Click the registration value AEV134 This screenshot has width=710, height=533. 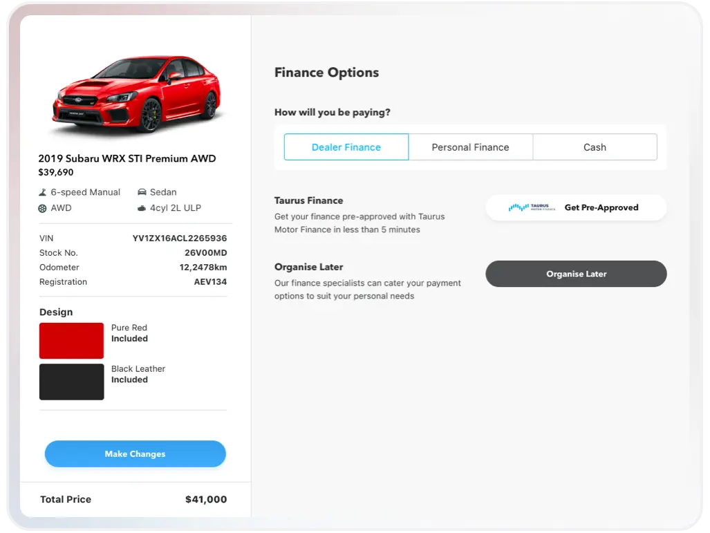pyautogui.click(x=210, y=282)
